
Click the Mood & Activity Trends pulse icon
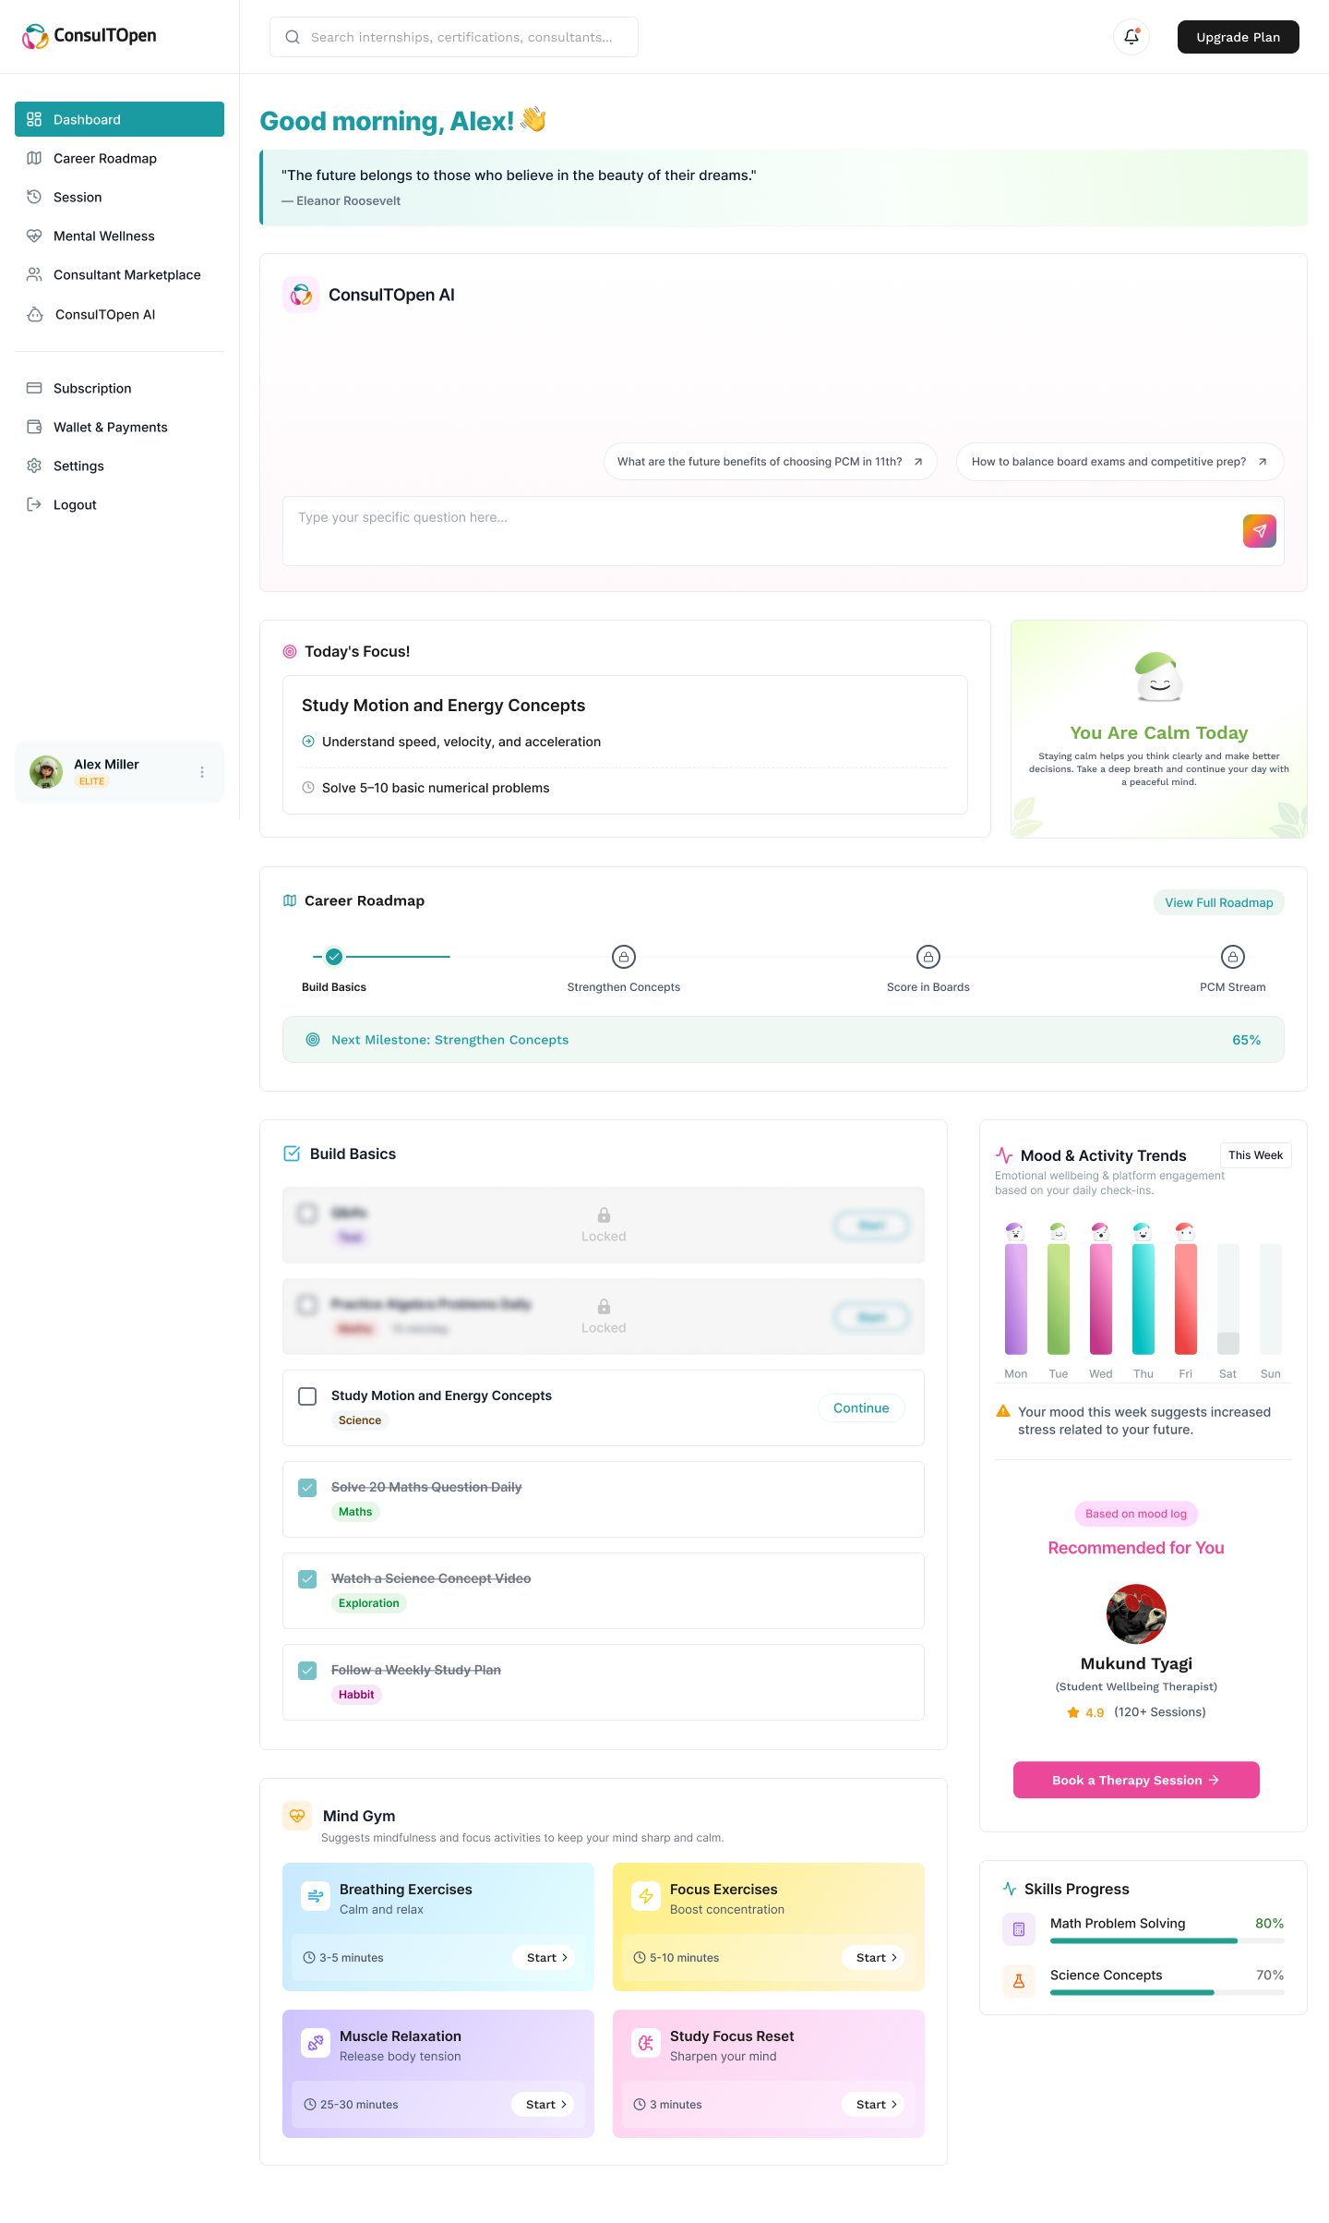coord(1004,1155)
